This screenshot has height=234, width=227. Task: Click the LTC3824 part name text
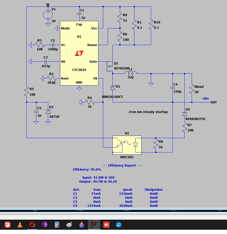[79, 70]
